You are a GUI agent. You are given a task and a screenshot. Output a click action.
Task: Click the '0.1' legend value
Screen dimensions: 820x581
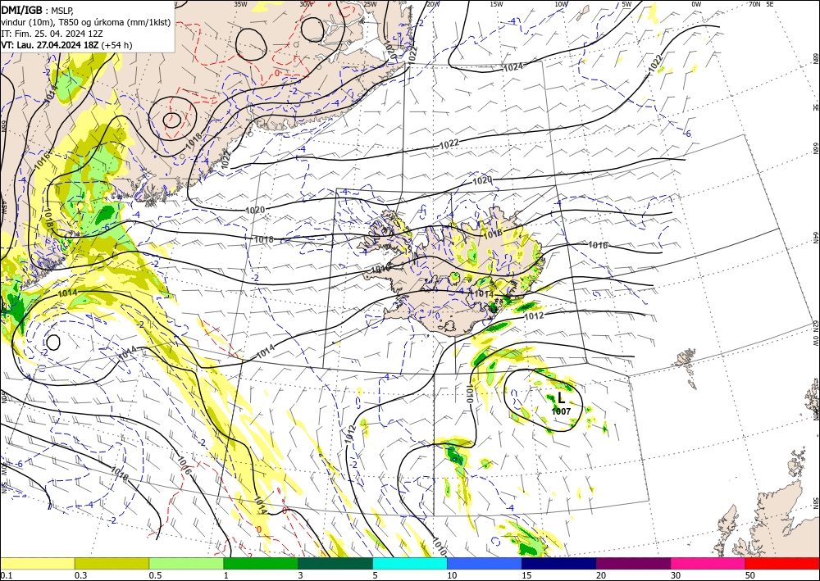tap(6, 575)
